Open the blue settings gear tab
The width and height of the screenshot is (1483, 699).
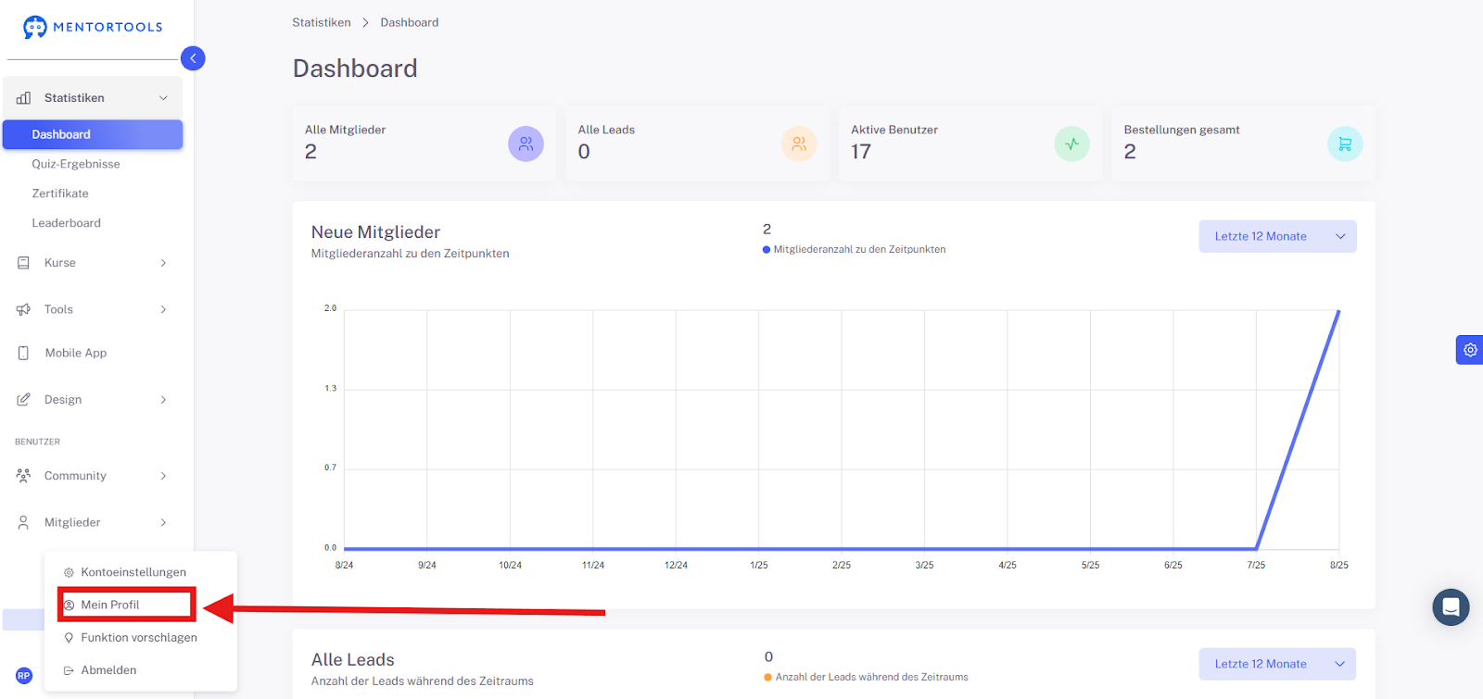(x=1470, y=350)
